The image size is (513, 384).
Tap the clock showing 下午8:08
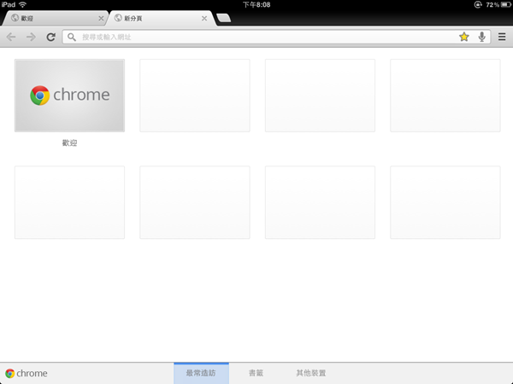click(x=256, y=4)
